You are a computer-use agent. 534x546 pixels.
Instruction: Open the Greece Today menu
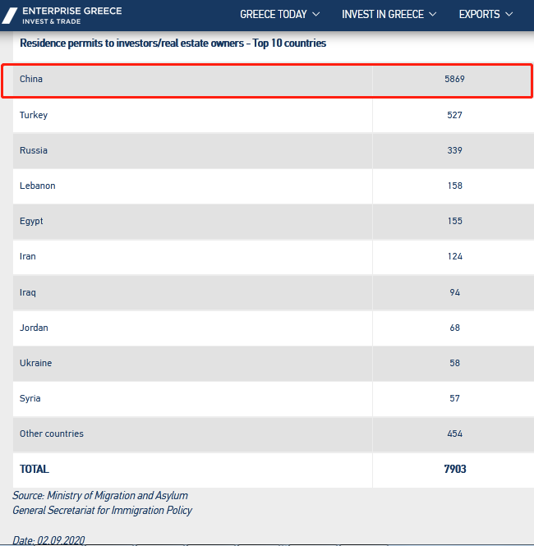tap(273, 15)
